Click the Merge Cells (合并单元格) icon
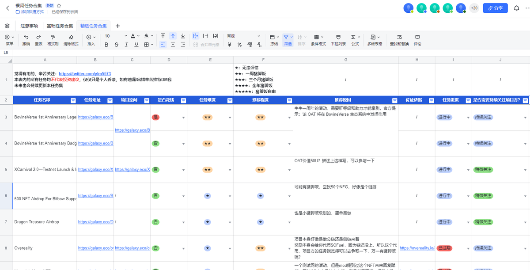530x270 pixels. 196,45
